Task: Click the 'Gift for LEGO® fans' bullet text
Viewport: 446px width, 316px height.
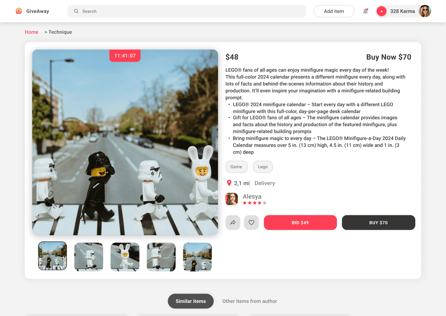Action: coord(315,125)
